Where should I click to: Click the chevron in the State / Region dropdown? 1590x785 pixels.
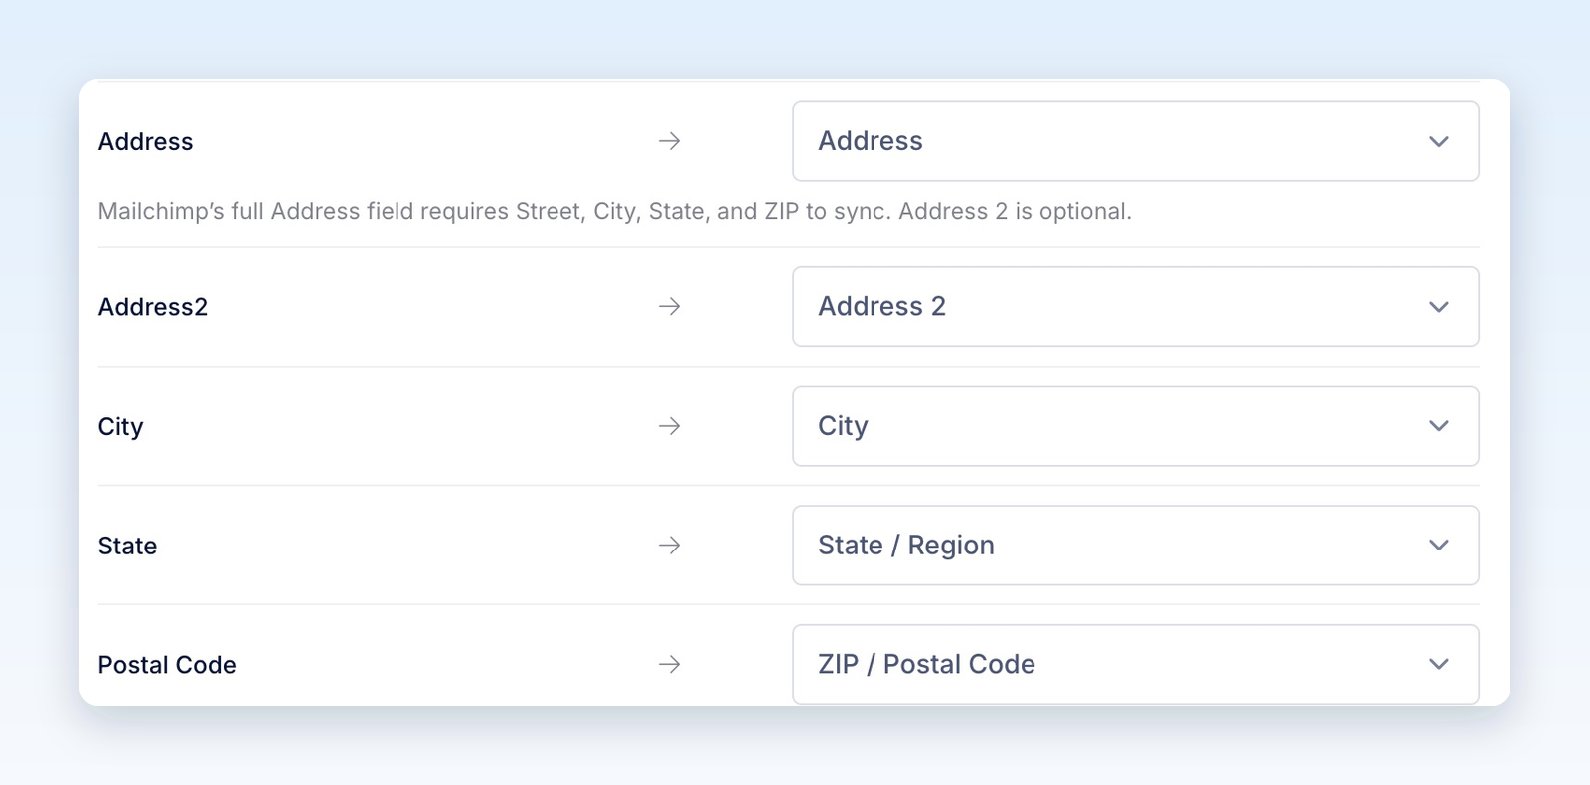click(1438, 546)
